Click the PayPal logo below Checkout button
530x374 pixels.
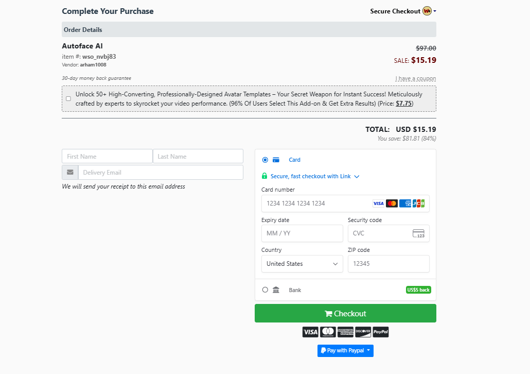tap(380, 332)
